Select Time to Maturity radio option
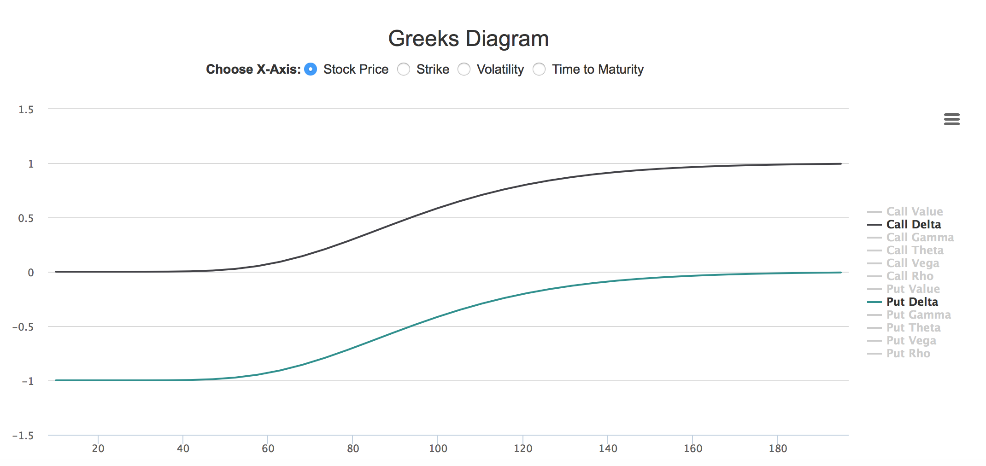 point(539,69)
